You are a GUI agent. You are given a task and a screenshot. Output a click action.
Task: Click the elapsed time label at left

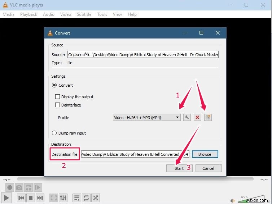point(7,180)
